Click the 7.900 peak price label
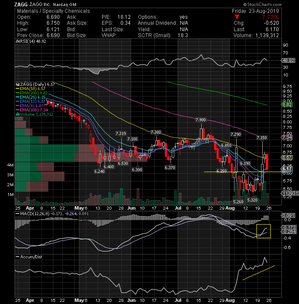The width and height of the screenshot is (299, 304). pyautogui.click(x=200, y=120)
